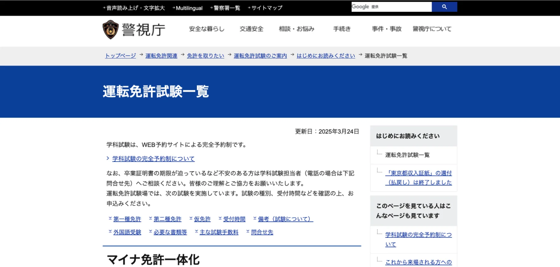The height and width of the screenshot is (267, 560).
Task: Go to 免許を取りたい breadcrumb
Action: [205, 56]
